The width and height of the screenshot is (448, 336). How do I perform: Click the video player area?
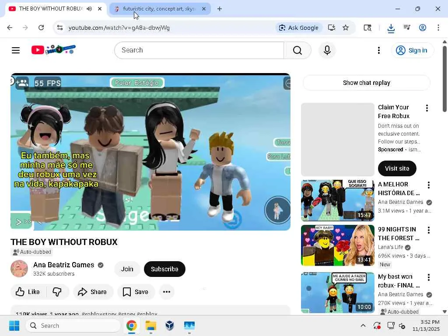pyautogui.click(x=150, y=152)
